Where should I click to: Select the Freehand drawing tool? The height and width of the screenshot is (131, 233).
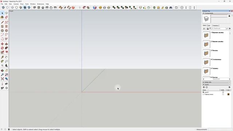[7, 23]
